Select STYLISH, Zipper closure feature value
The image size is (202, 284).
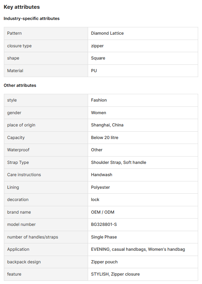point(115,274)
